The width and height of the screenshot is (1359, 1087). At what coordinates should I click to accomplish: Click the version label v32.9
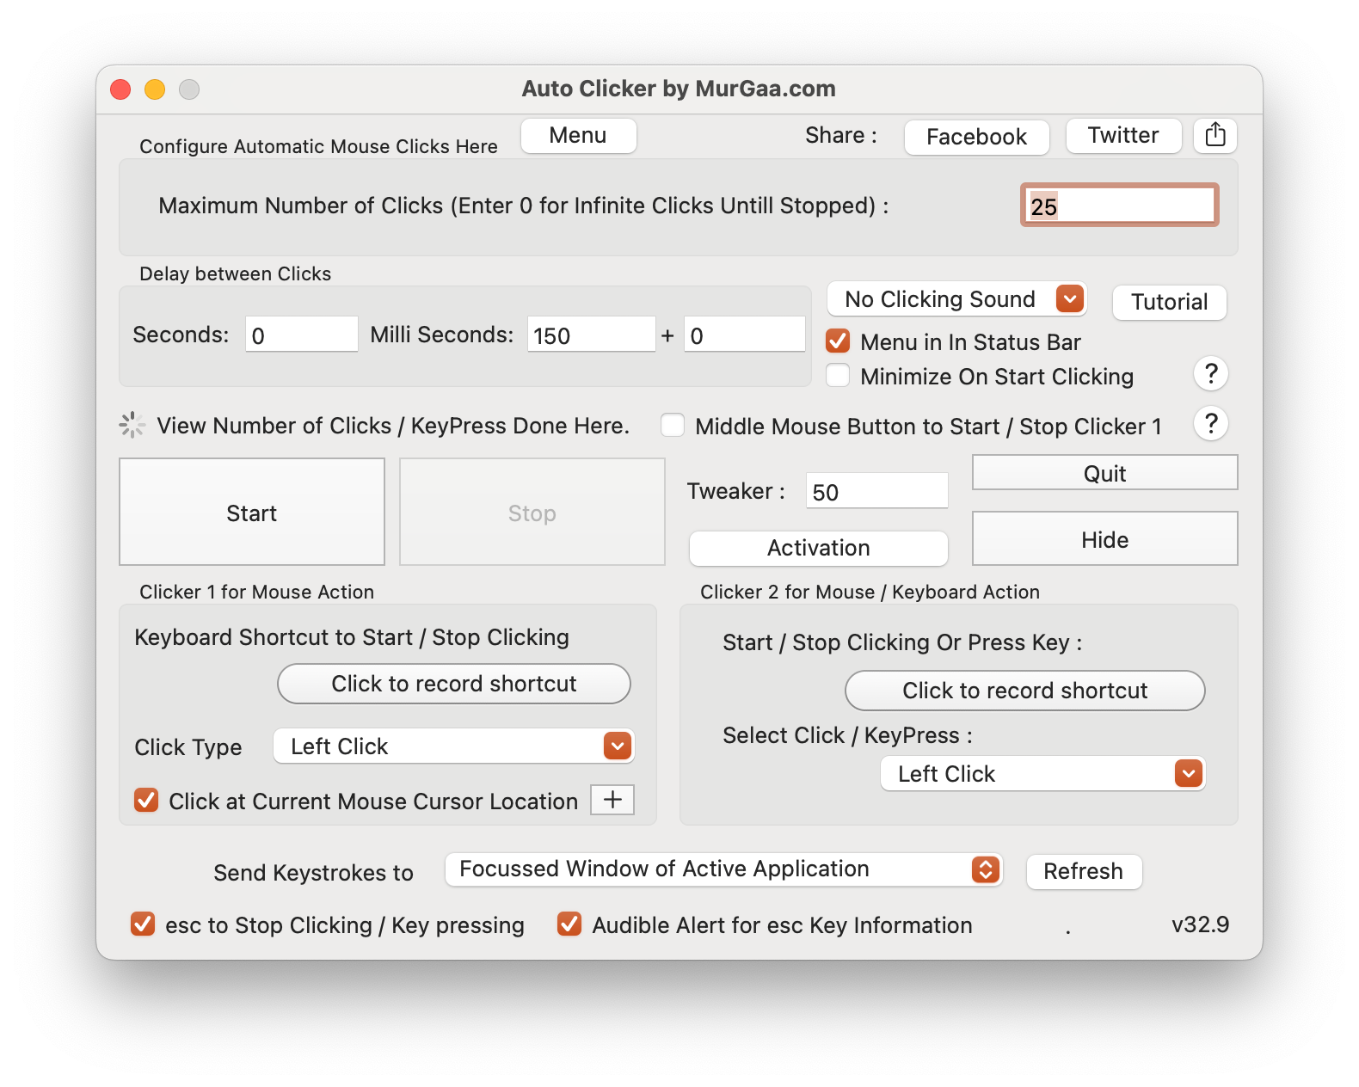1200,924
